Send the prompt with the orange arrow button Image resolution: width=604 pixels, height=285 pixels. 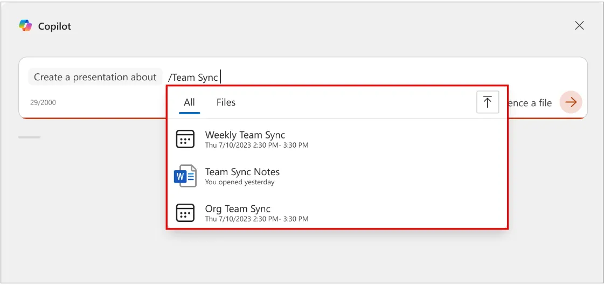(571, 102)
